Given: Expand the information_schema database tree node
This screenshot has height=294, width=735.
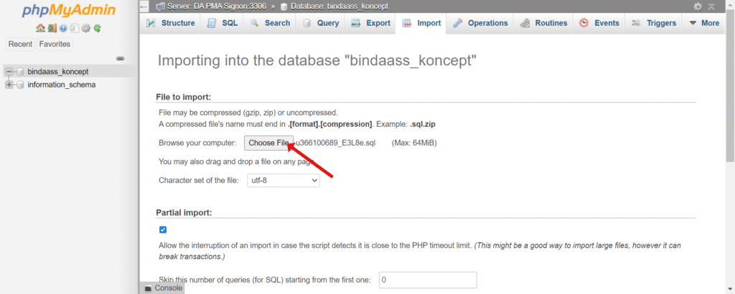Looking at the screenshot, I should (9, 85).
